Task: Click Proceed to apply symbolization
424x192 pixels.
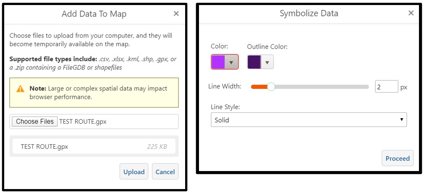Action: coord(397,158)
